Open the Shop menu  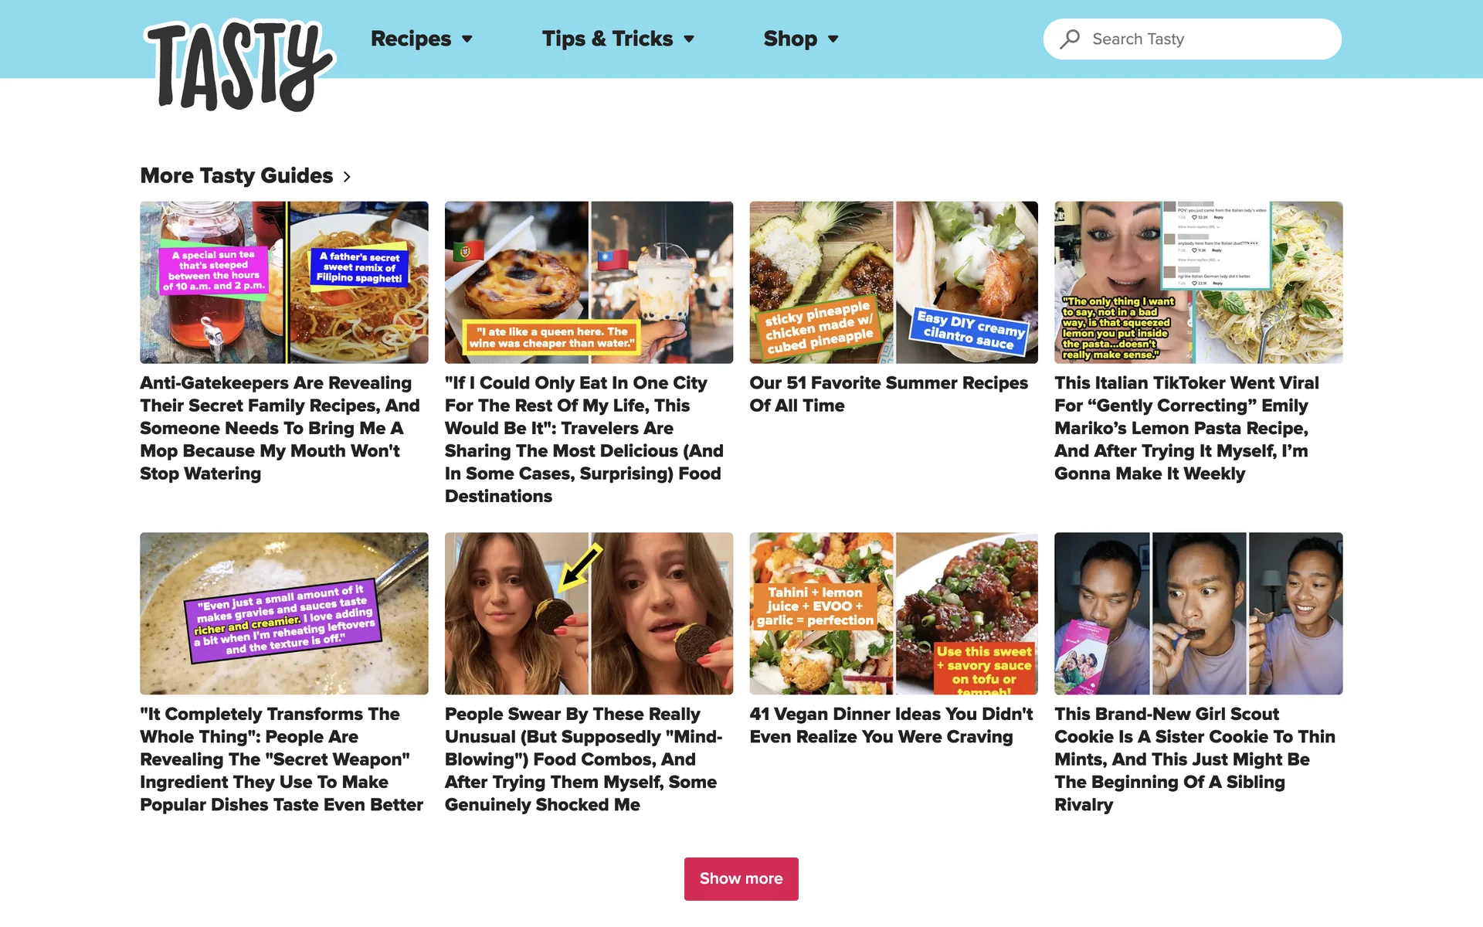point(790,39)
